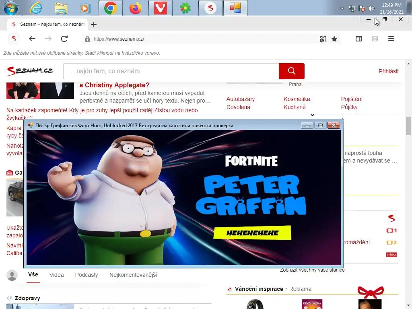Switch to Google Chrome taskbar icon
Viewport: 412px width, 309px height.
click(x=110, y=8)
